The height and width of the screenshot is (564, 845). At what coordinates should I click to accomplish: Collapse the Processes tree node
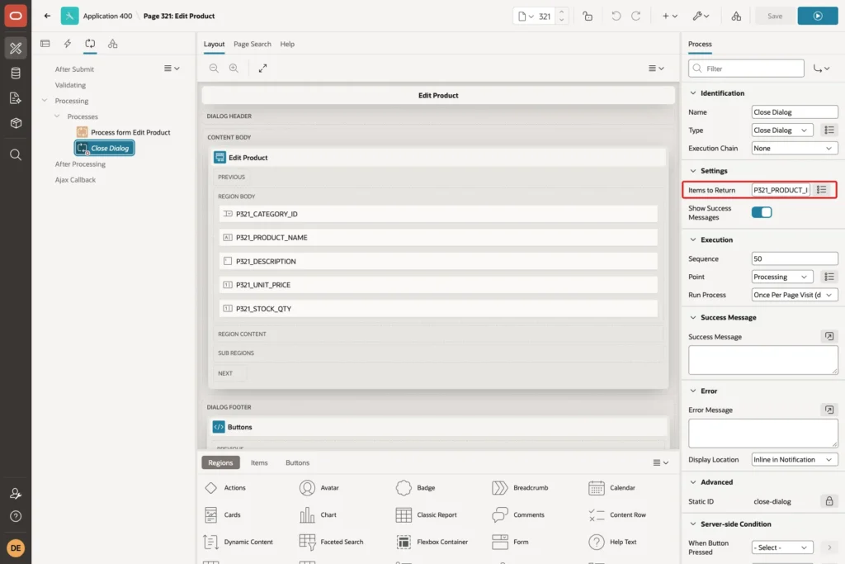pos(57,116)
